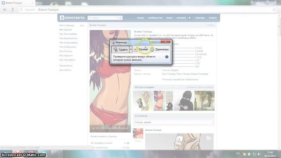281x158 pixels.
Task: Open Мои Друзья in the sidebar
Action: pos(65,30)
